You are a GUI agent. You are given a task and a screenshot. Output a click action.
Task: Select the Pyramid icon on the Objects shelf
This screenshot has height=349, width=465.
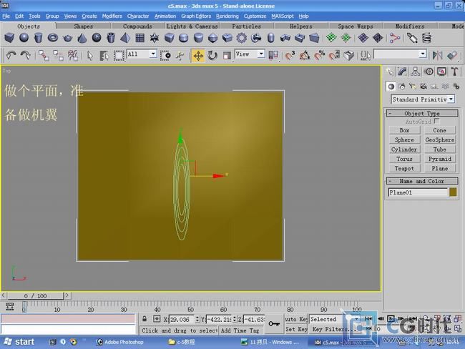tap(125, 38)
